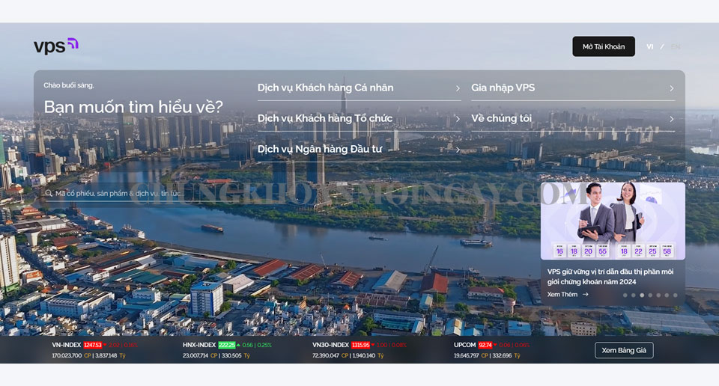Expand chevron for Về chúng tôi
This screenshot has width=719, height=386.
(x=671, y=119)
